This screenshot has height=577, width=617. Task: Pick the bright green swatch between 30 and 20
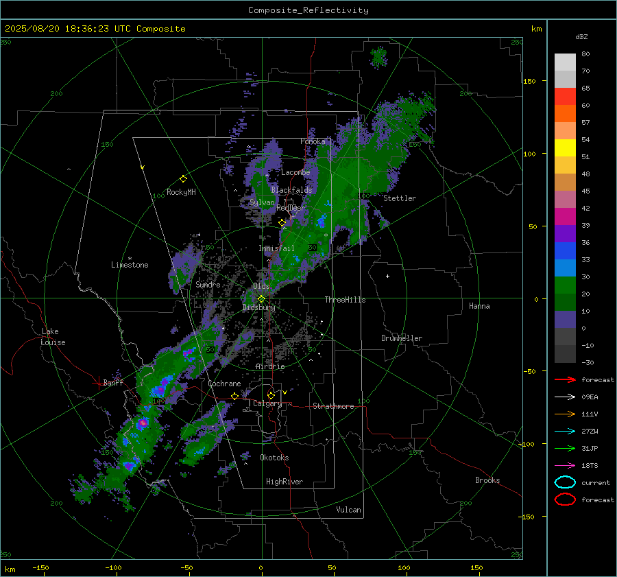pos(565,285)
